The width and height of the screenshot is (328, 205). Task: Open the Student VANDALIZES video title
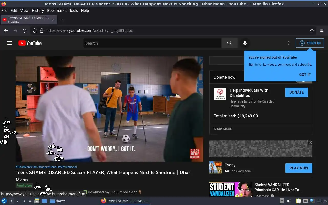pos(278,187)
